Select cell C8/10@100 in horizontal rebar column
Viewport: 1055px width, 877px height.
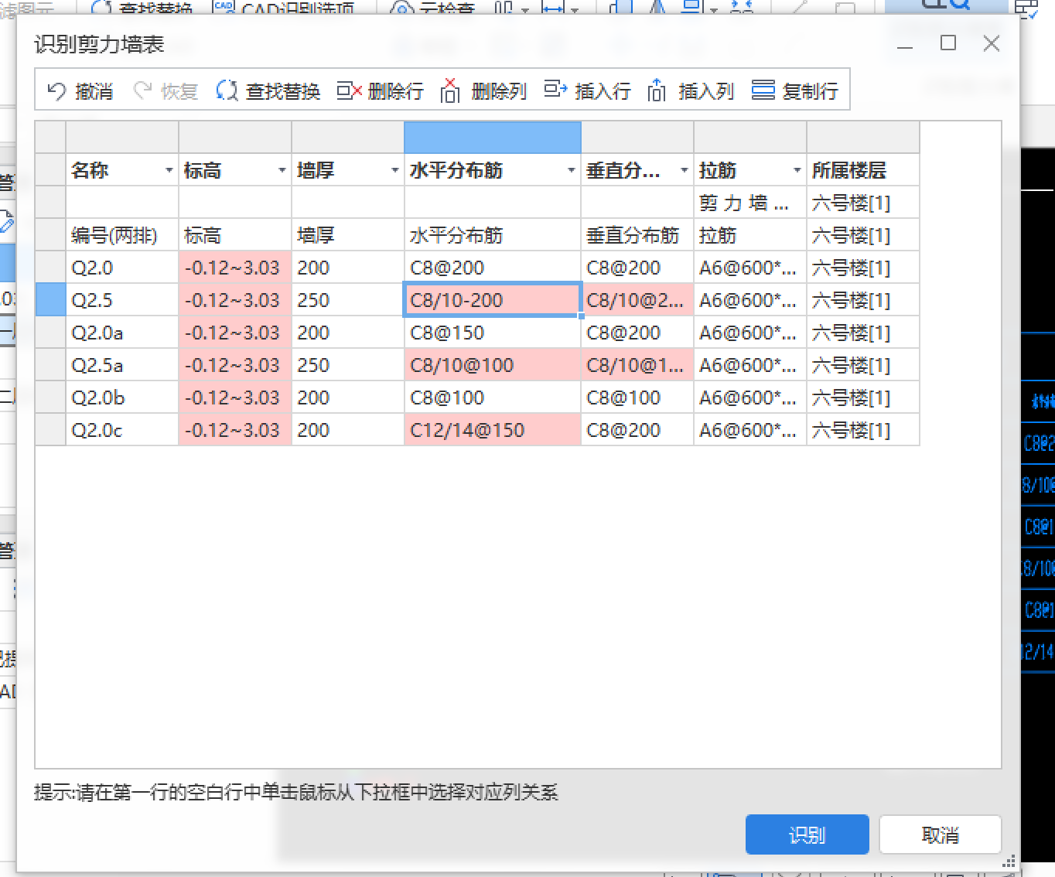pyautogui.click(x=493, y=365)
